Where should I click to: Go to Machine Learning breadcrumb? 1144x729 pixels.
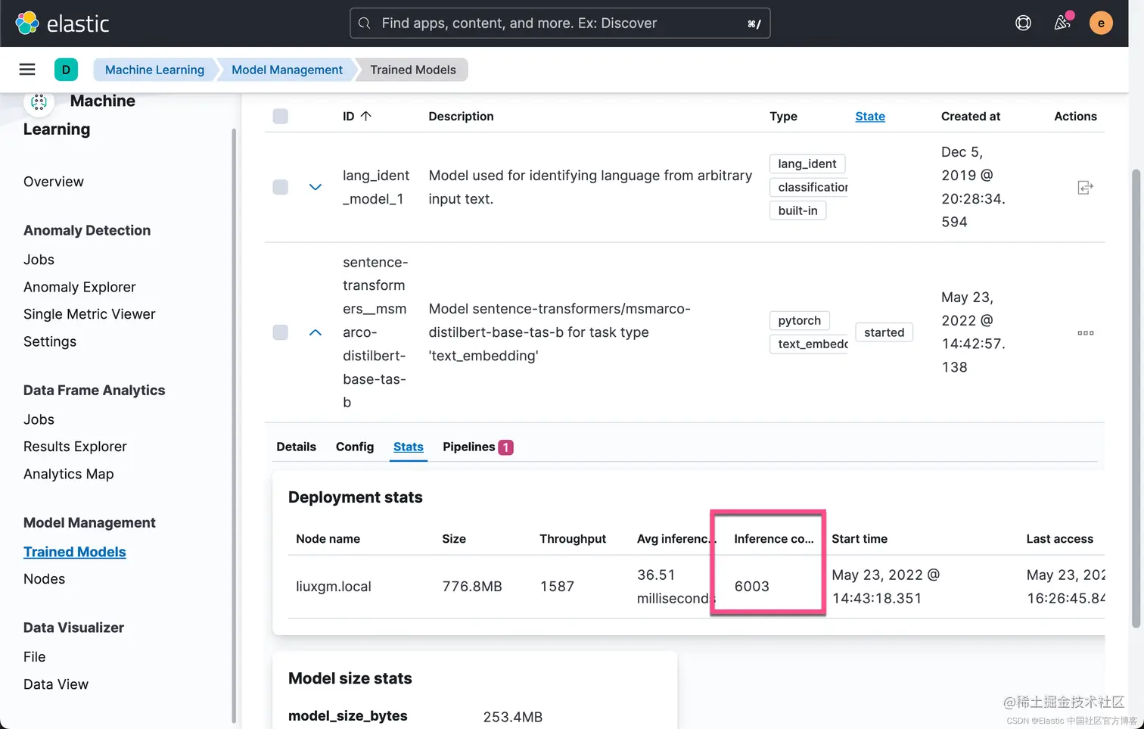(x=154, y=70)
